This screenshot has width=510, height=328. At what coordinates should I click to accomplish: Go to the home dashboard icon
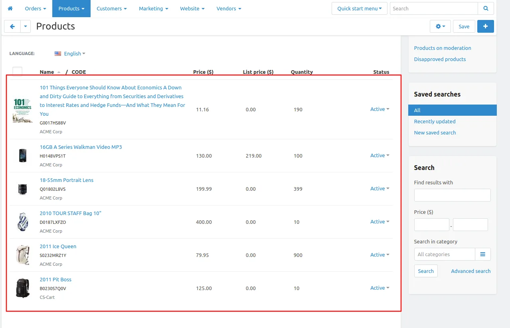pyautogui.click(x=10, y=8)
